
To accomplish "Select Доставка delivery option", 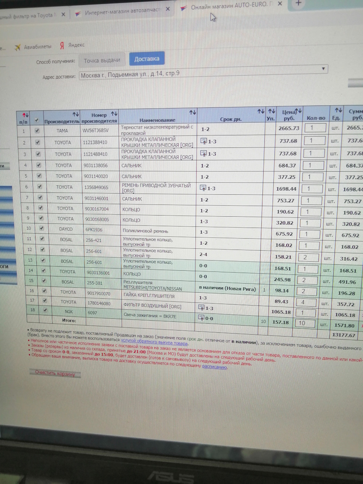I will 147,59.
